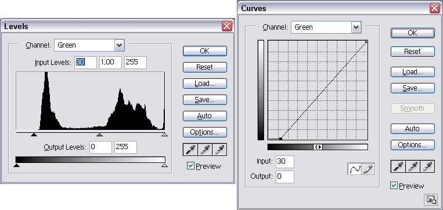Click Save... in the Levels dialog
443x210 pixels.
(205, 100)
